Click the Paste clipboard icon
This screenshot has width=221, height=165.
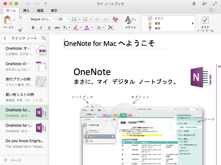7,20
